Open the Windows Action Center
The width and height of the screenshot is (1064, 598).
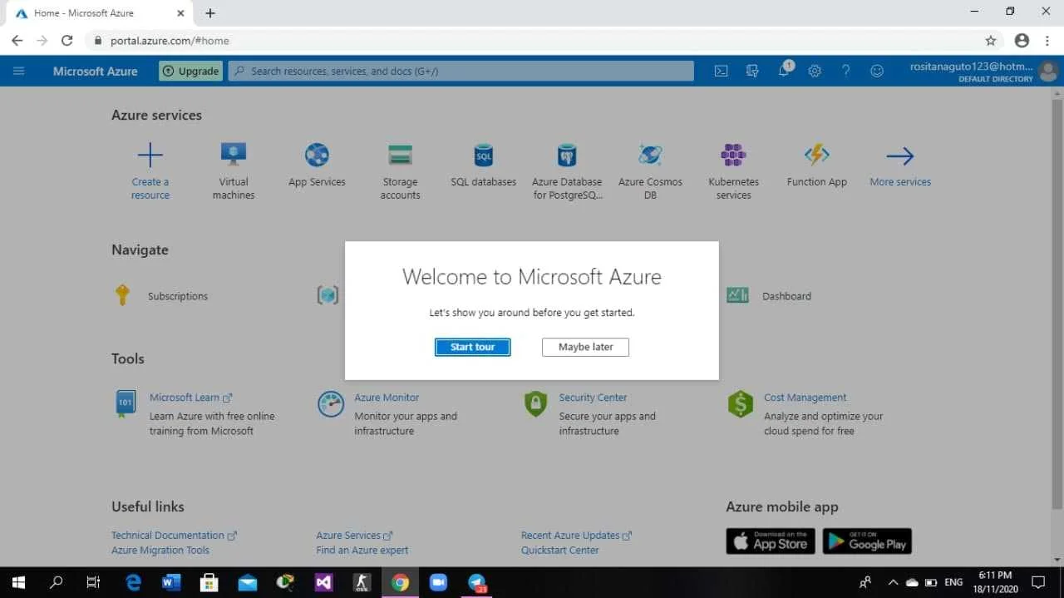tap(1038, 583)
